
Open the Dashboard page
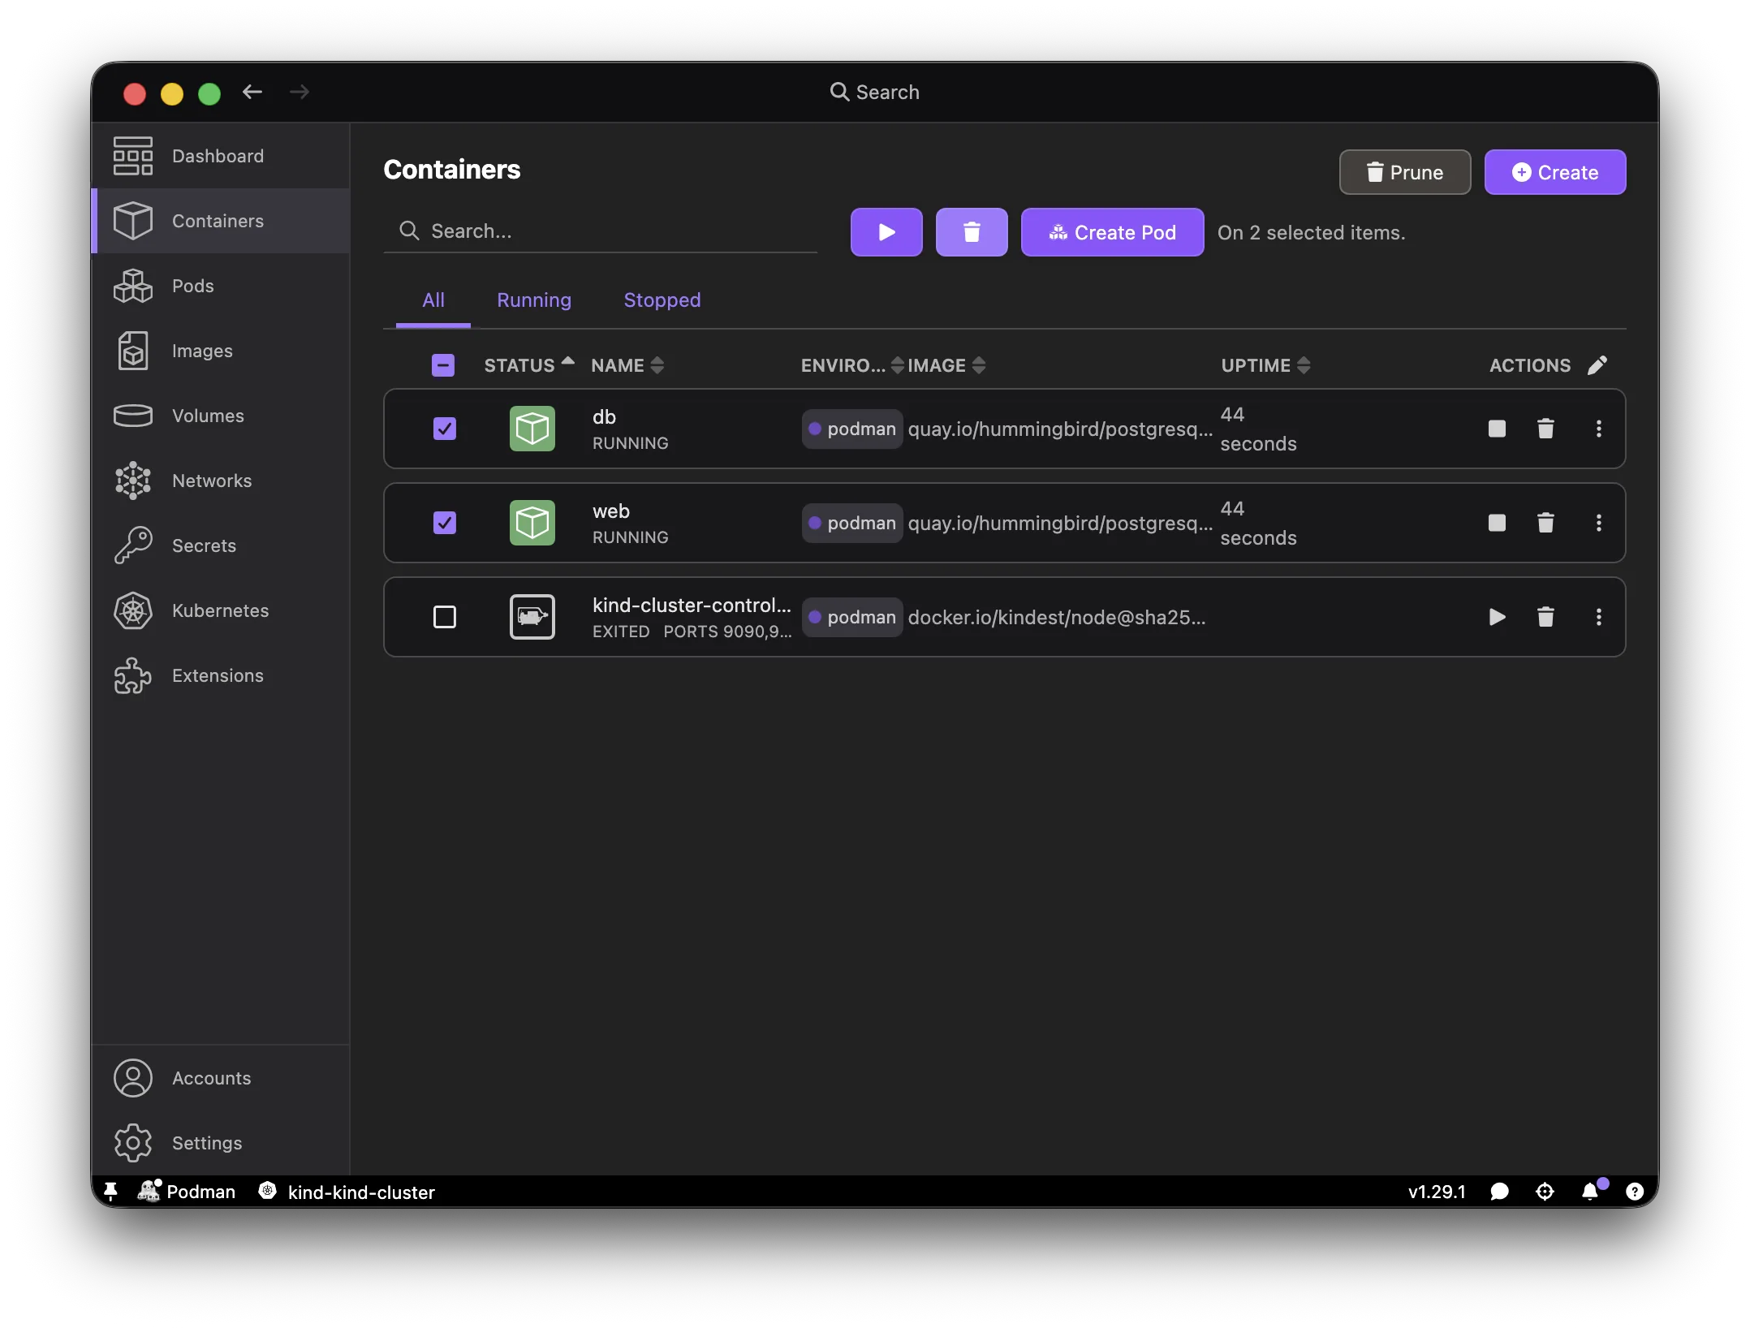[220, 156]
